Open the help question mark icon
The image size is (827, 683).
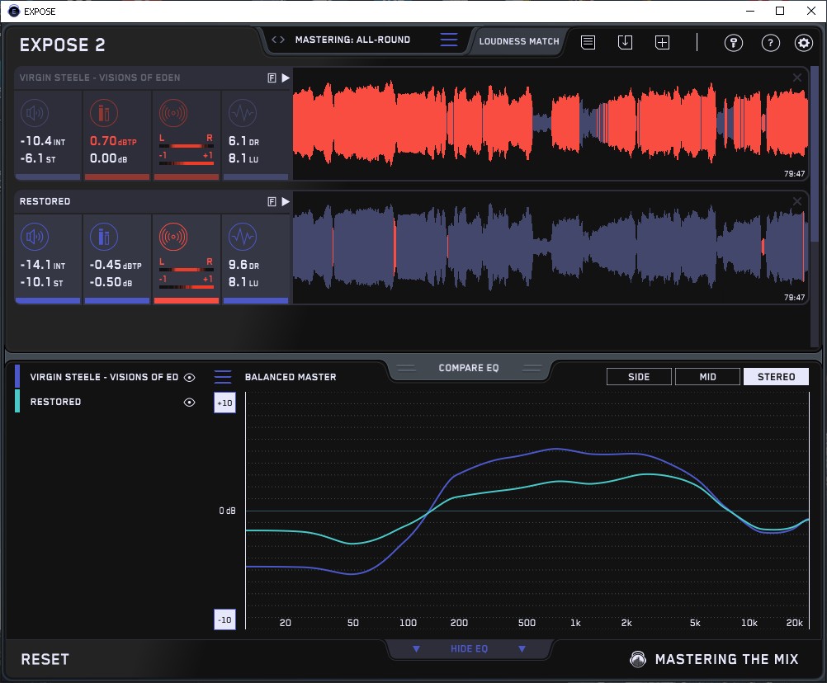(x=770, y=43)
